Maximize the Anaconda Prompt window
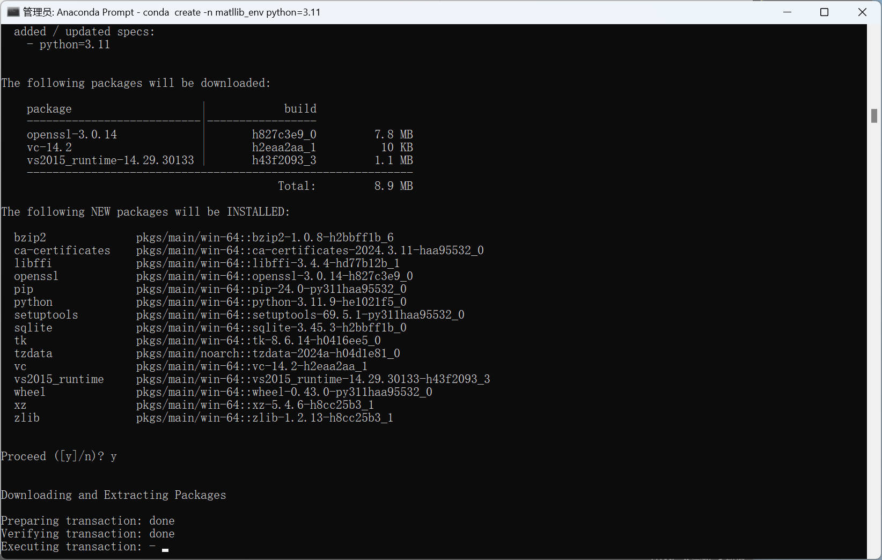The image size is (882, 560). 825,12
